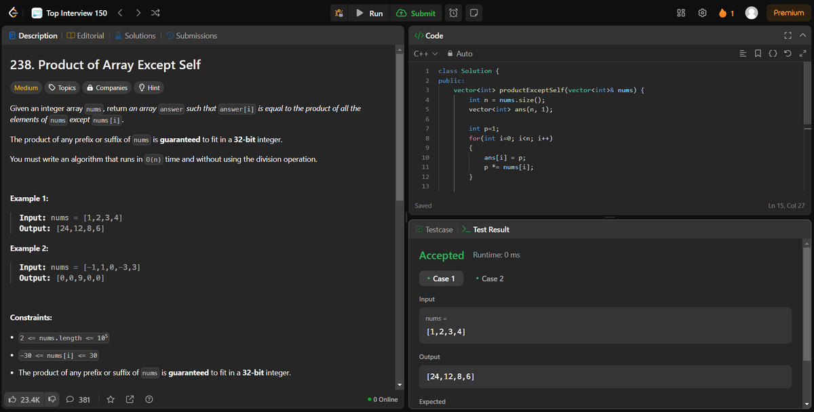Select the Case 2 result
Screen dimensions: 814x412
(x=490, y=279)
